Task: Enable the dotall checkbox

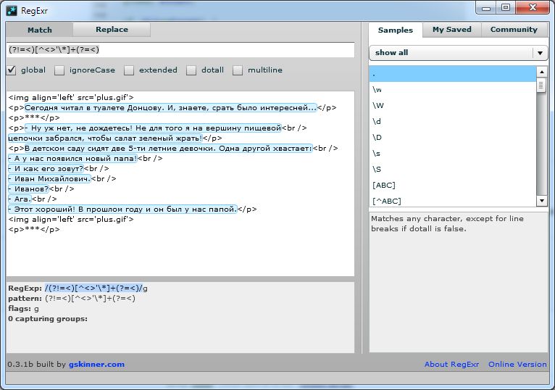Action: coord(191,70)
